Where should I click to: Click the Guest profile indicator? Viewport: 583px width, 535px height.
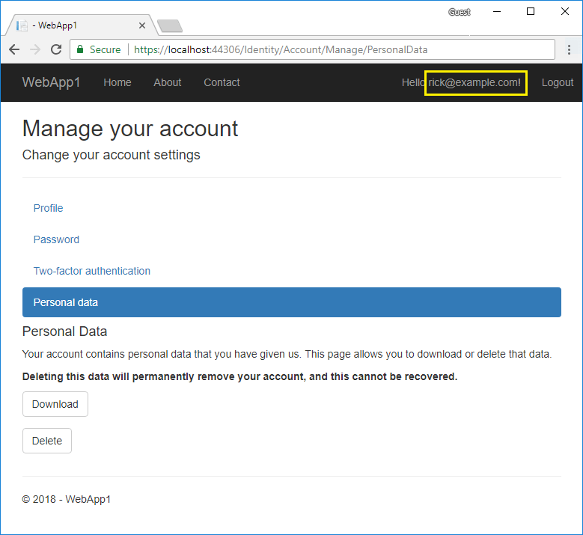[x=460, y=12]
